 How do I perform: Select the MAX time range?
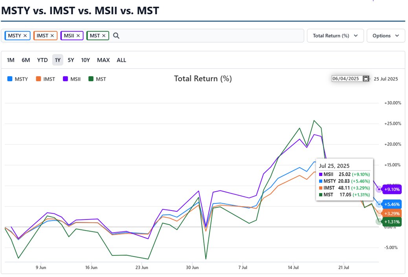pyautogui.click(x=103, y=60)
